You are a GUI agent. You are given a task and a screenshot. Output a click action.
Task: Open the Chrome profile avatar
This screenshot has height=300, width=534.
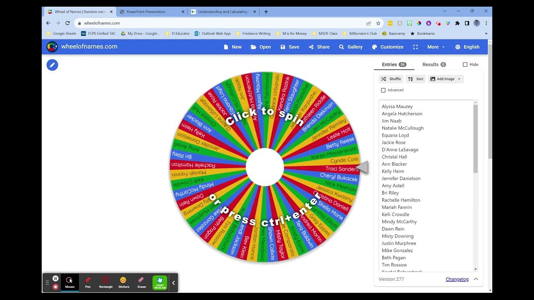pos(476,23)
